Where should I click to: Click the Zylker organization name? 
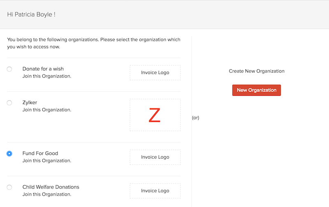tap(30, 103)
